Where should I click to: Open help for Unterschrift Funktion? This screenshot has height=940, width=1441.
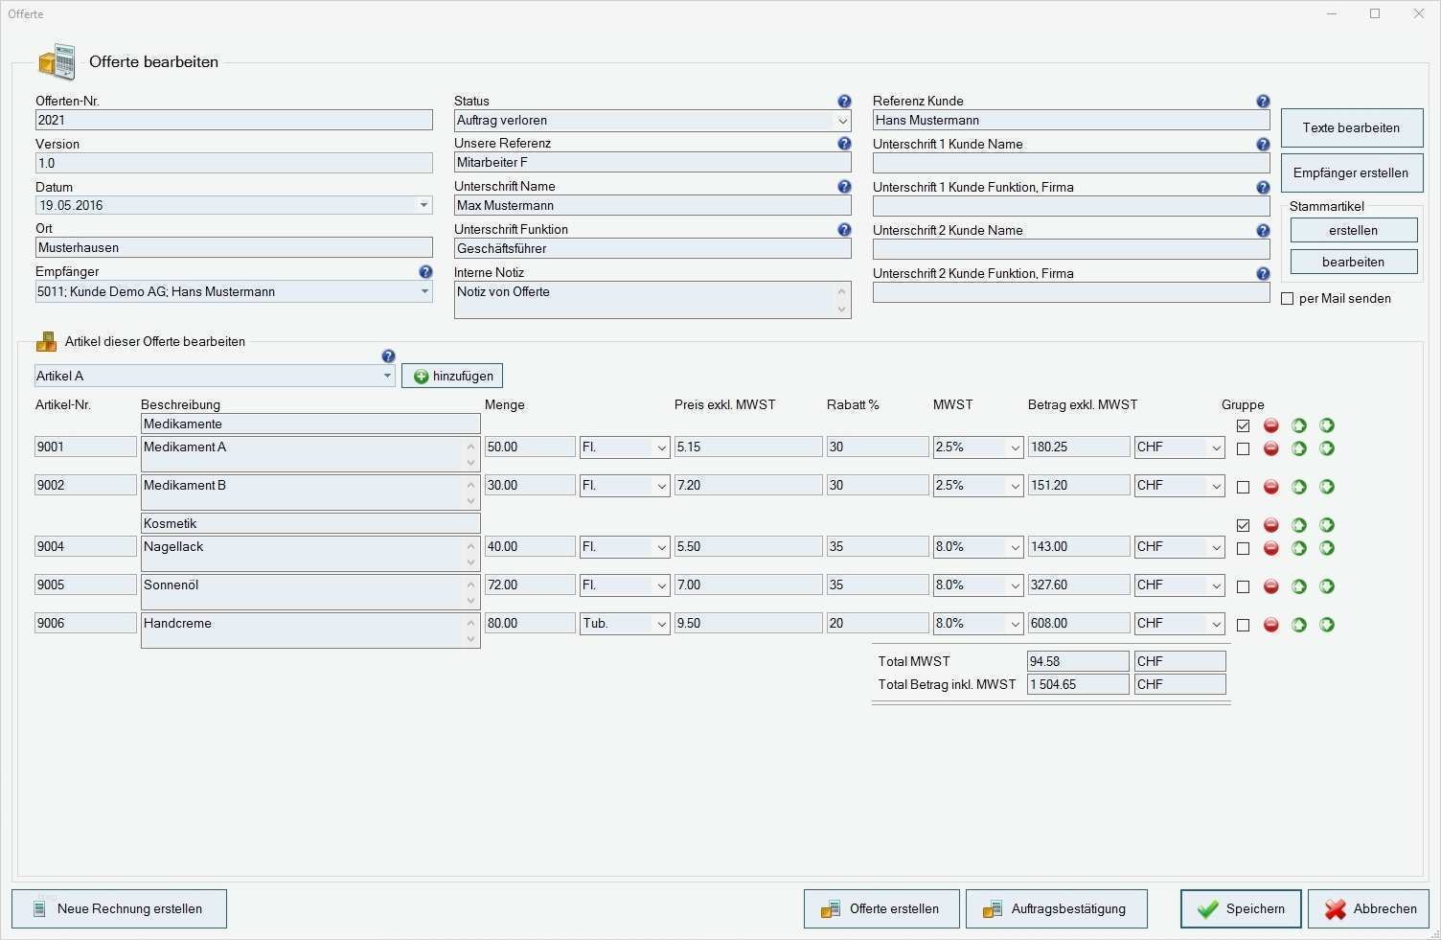click(x=844, y=230)
